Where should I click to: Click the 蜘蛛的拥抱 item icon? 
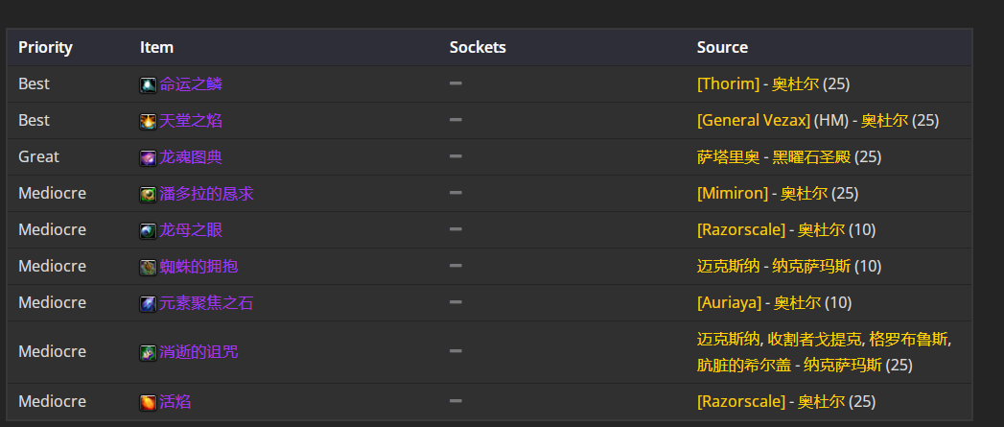(148, 268)
